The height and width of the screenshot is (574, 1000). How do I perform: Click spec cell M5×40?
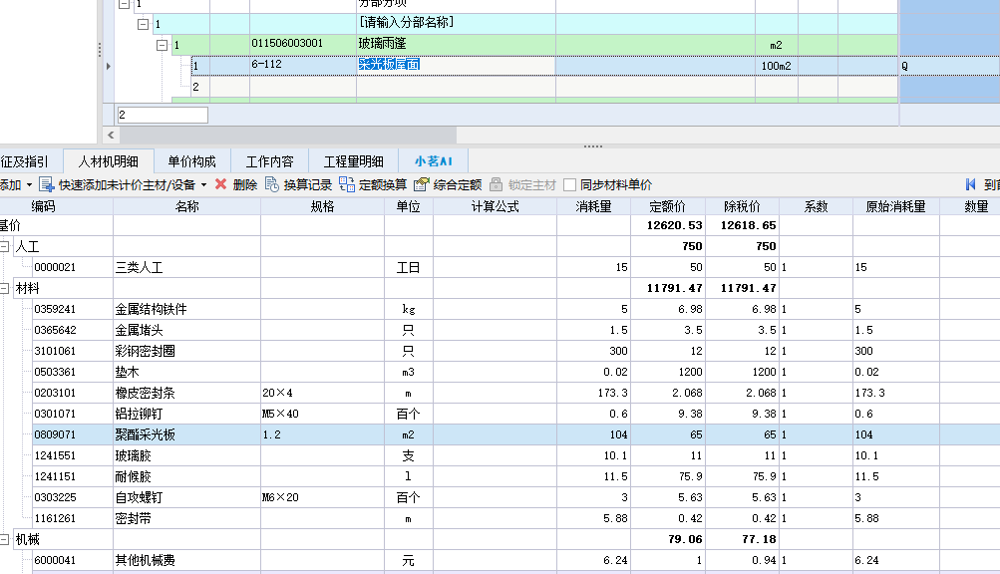pyautogui.click(x=322, y=414)
